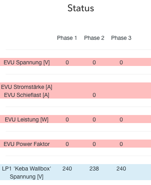Screen dimensions: 151x185
Task: Click the EVU Leistung [W] row label
Action: point(27,119)
